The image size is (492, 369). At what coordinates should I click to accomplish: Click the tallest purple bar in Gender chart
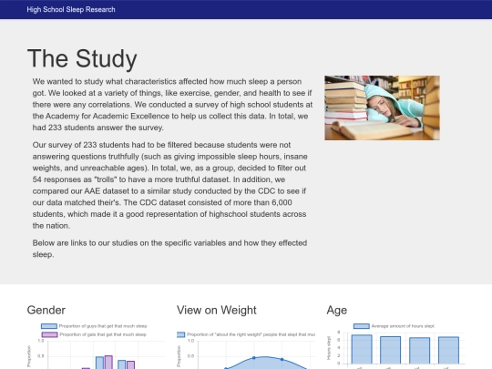108,363
